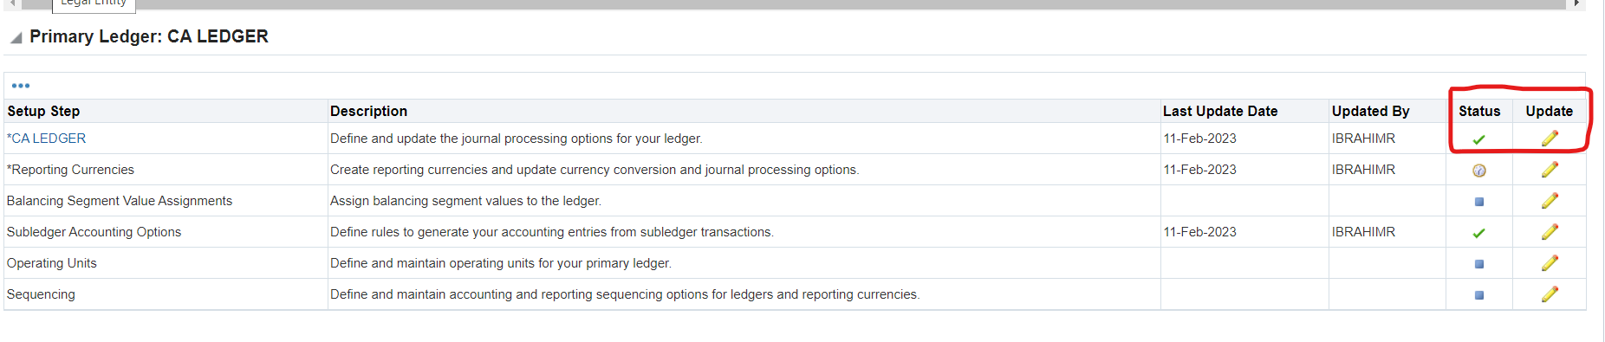Click the right arrow on horizontal scrollbar

point(1576,3)
